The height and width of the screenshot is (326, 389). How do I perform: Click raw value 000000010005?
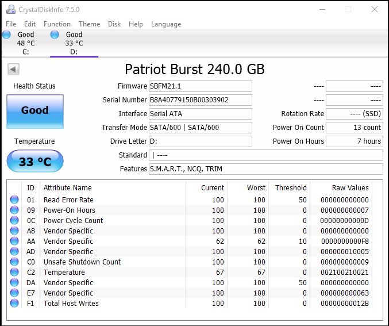coord(345,251)
